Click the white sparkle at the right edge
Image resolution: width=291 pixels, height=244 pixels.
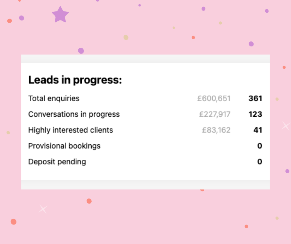[285, 126]
